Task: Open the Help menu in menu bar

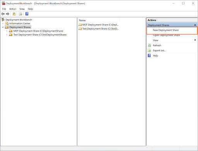Action: pos(30,9)
